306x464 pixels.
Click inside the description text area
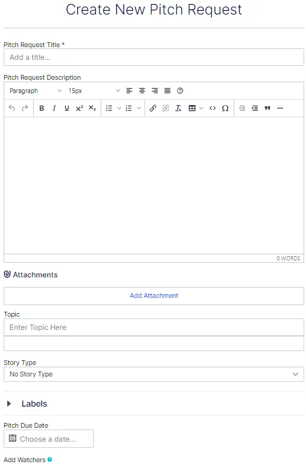[154, 185]
